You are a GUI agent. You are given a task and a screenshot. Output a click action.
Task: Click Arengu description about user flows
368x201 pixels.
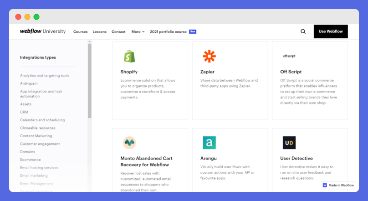pyautogui.click(x=227, y=173)
